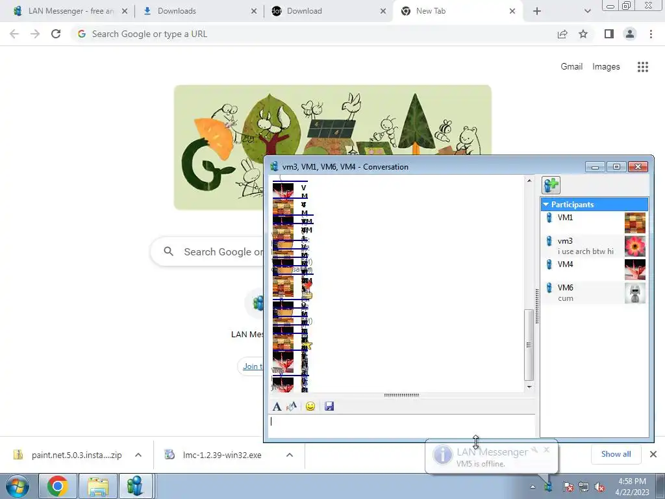The height and width of the screenshot is (499, 665).
Task: Open options for lmc-1.2.39-win32.exe download
Action: tap(290, 455)
